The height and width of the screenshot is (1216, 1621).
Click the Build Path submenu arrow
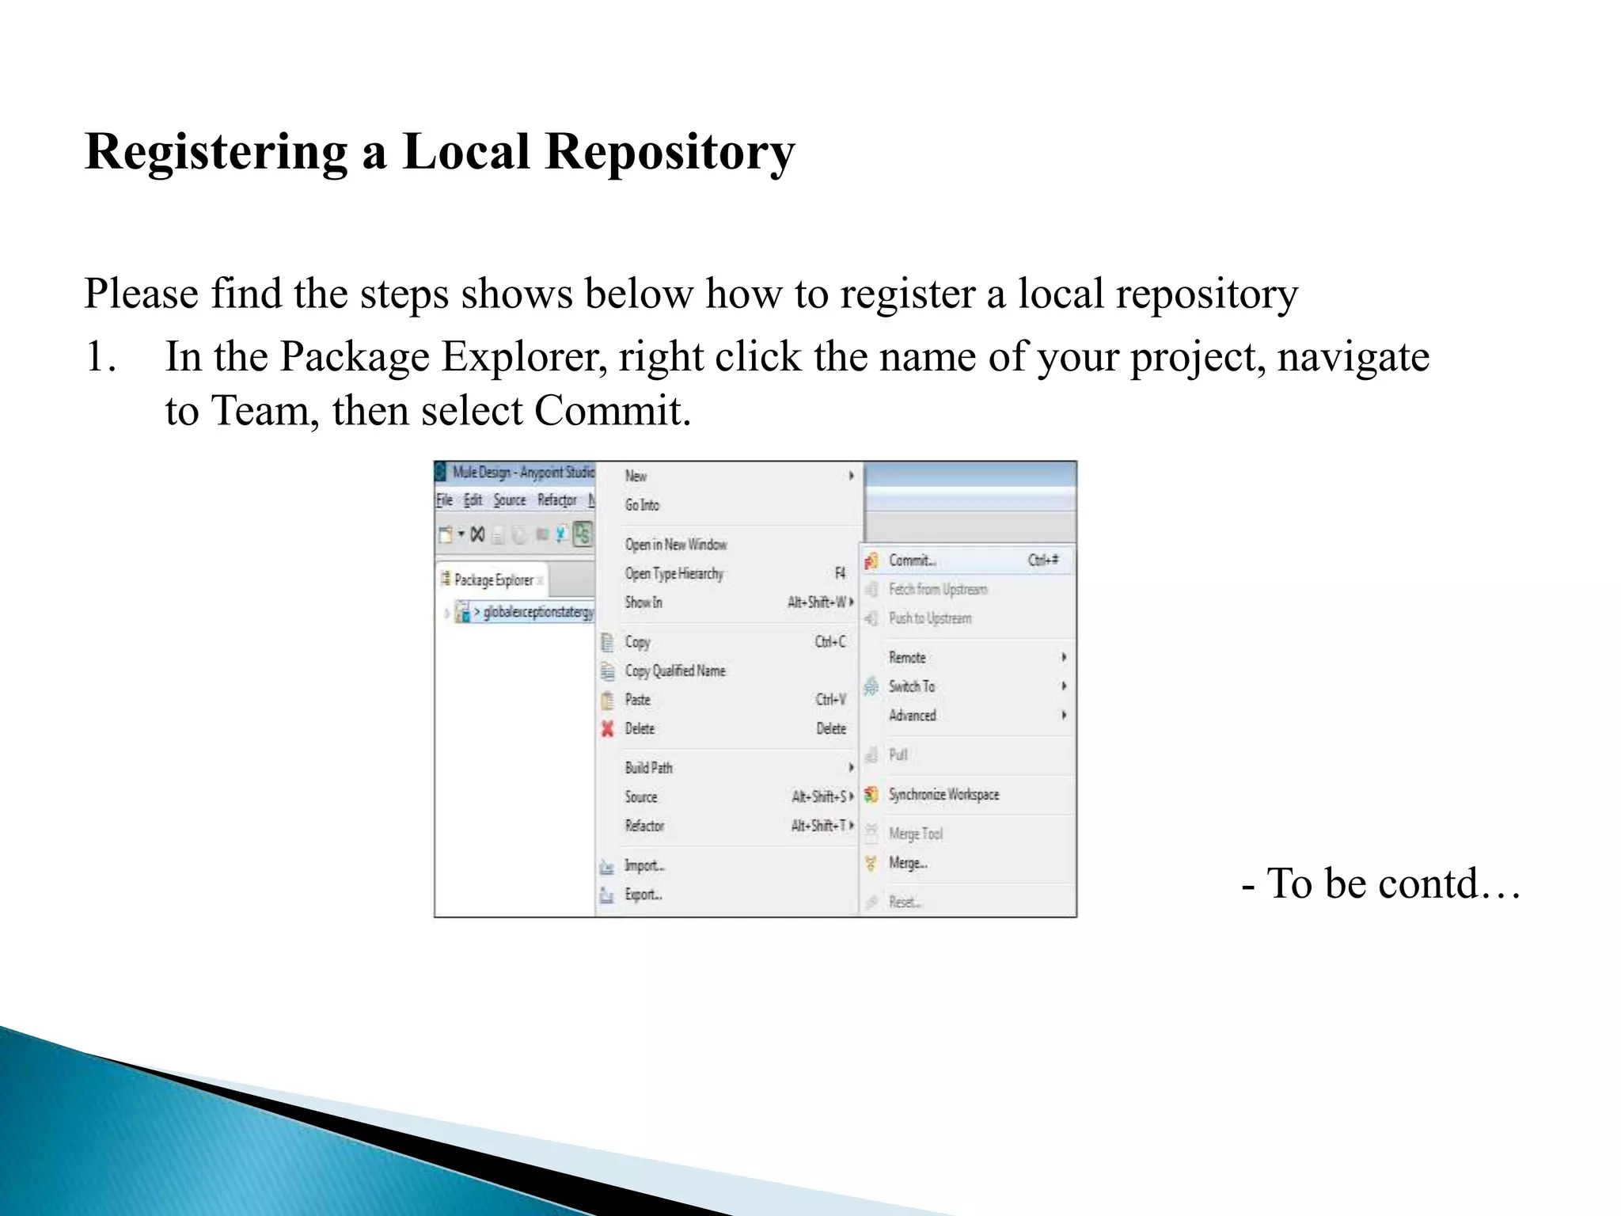[851, 768]
